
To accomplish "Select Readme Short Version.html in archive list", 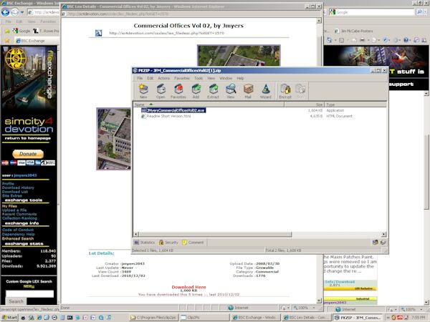I will pos(166,116).
